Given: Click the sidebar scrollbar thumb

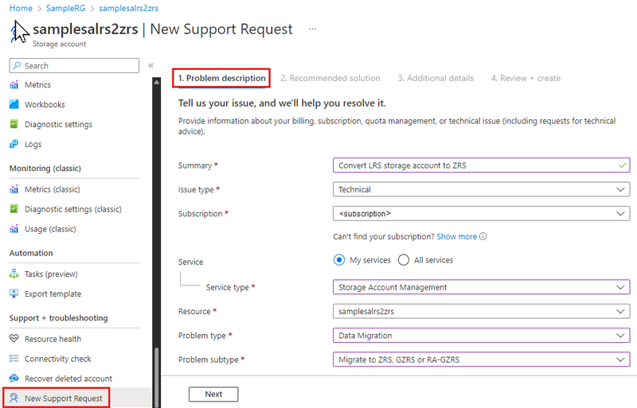Looking at the screenshot, I should 157,378.
